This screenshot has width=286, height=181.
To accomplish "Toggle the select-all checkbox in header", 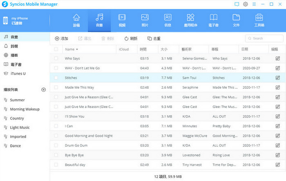I will pos(56,49).
